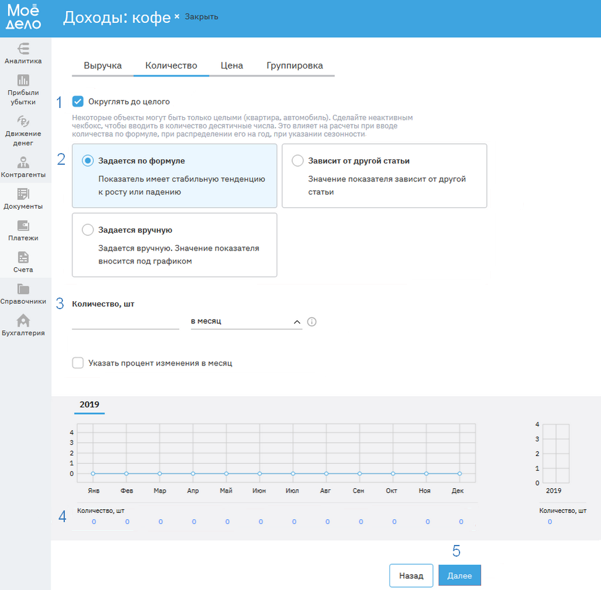Switch to the Выручка tab
Viewport: 601px width, 590px height.
[x=103, y=65]
